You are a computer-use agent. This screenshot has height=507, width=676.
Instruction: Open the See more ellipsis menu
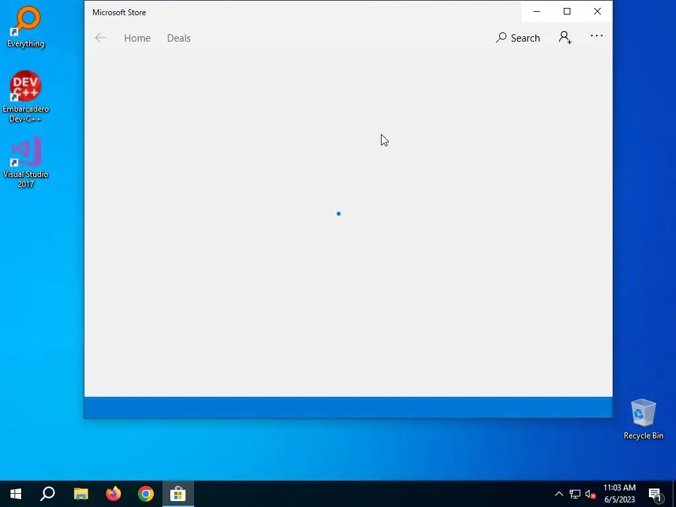[597, 36]
